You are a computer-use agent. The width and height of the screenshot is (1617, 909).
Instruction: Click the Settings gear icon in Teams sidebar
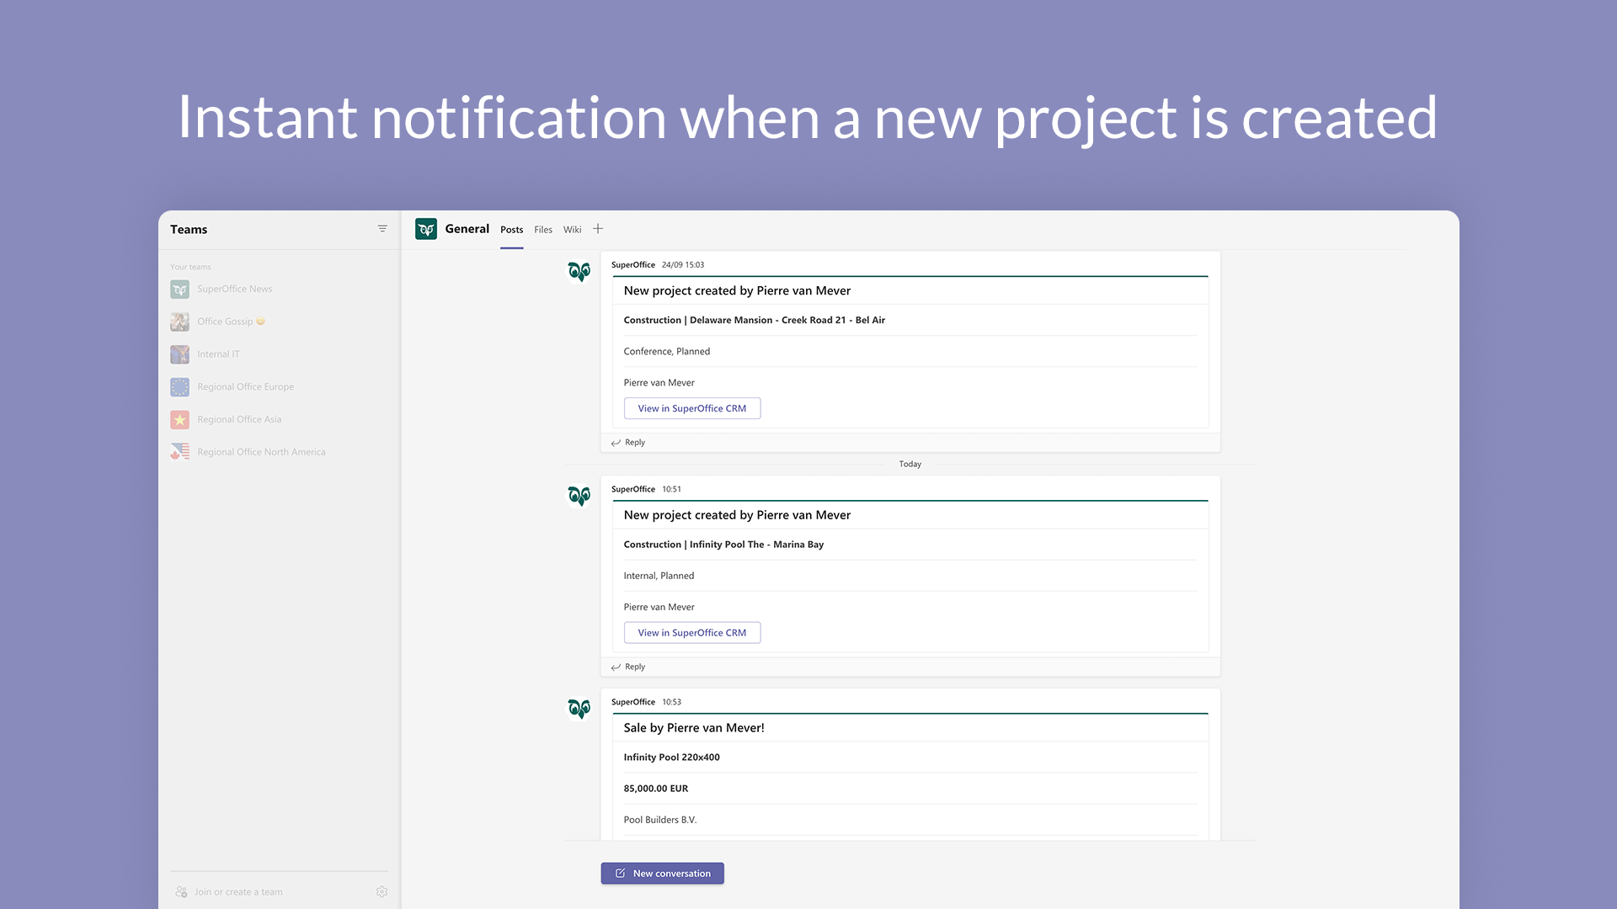pos(383,891)
